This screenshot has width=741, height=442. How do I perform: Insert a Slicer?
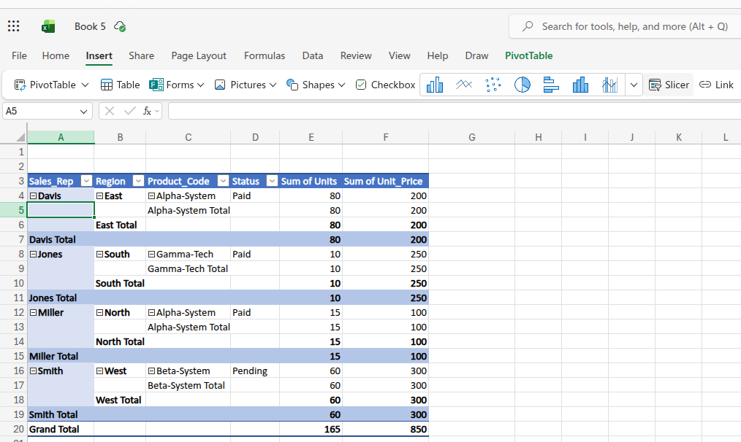[x=669, y=84]
